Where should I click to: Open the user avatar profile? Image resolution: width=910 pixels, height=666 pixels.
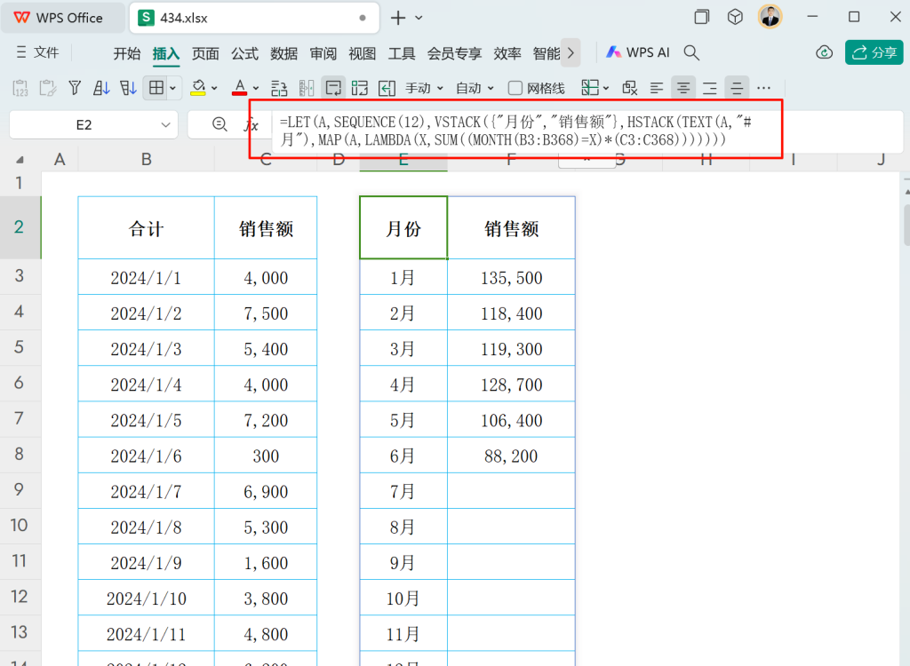coord(770,17)
